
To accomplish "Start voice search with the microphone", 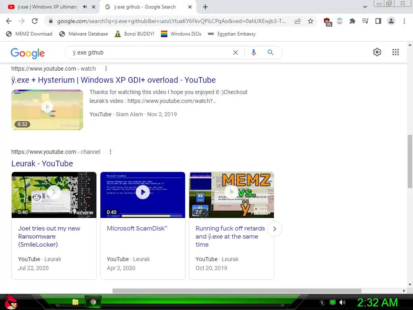I will (x=254, y=52).
